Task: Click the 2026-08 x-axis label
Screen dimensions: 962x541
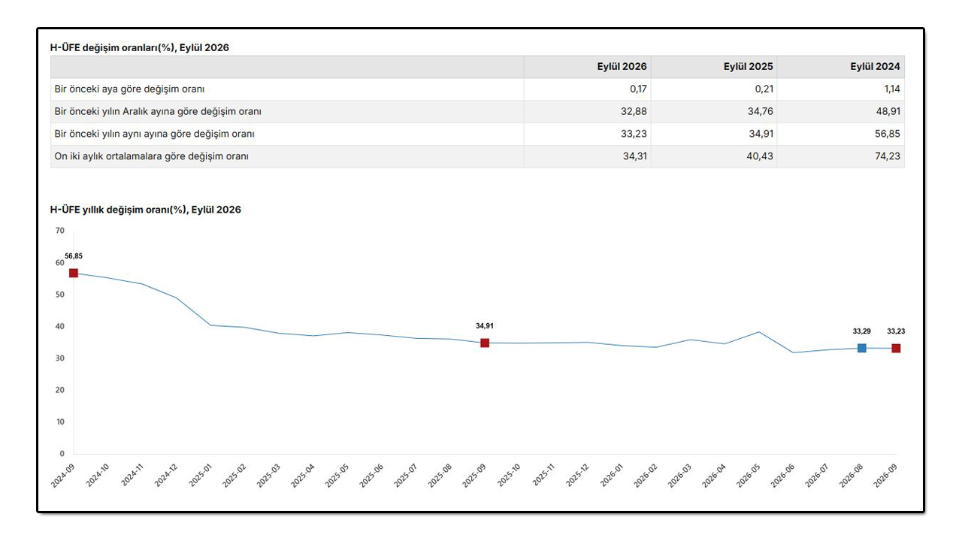Action: click(x=851, y=475)
